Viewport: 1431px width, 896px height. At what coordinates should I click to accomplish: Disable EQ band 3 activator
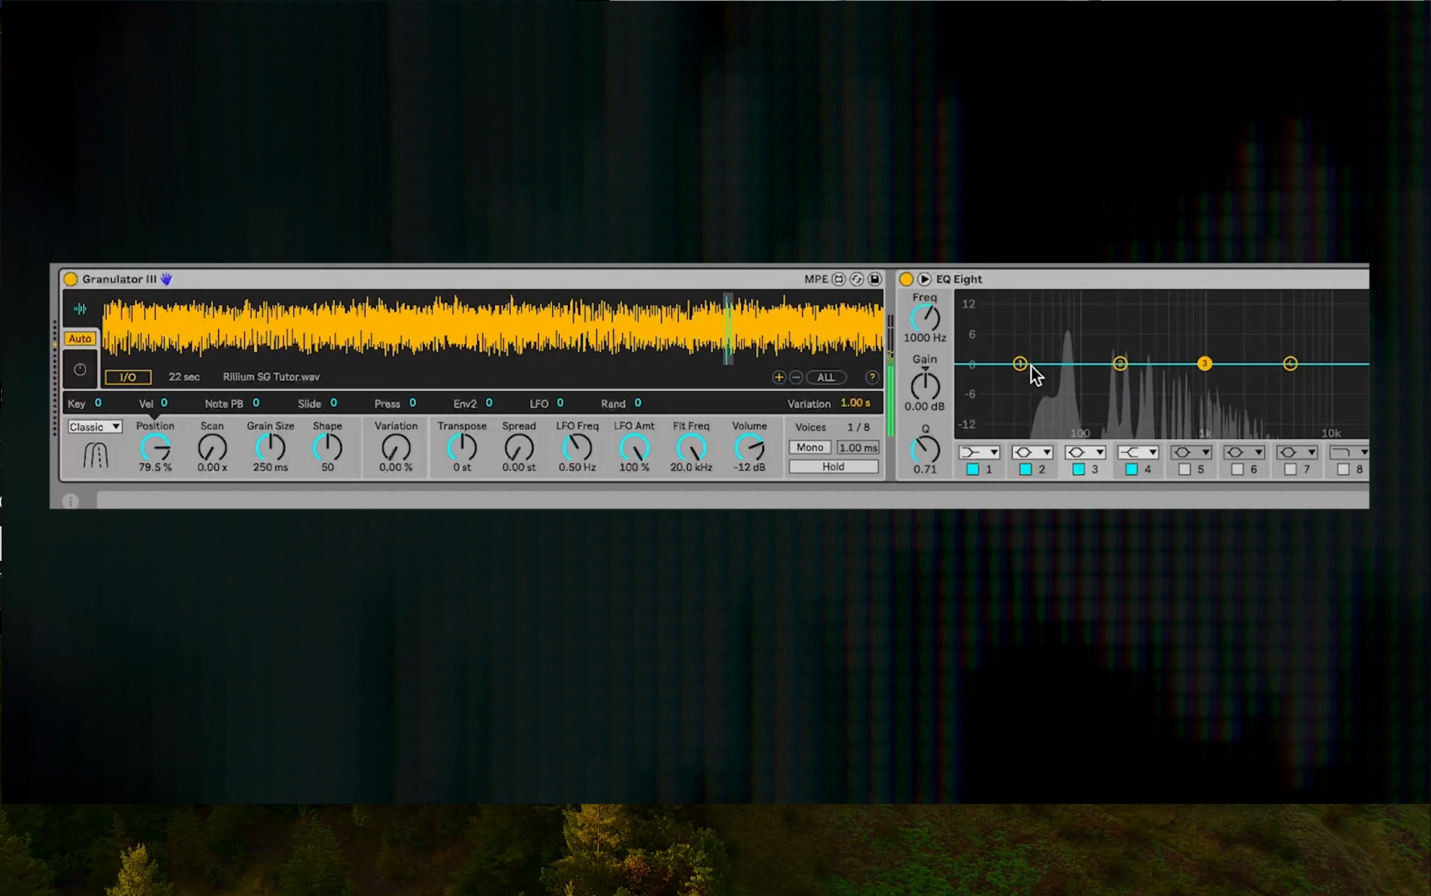pos(1079,469)
